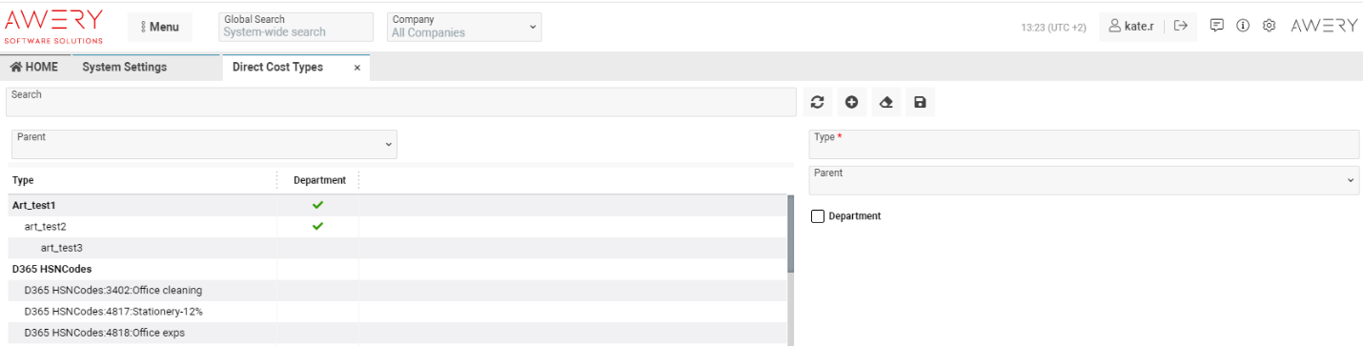Focus the Type required input field

click(1084, 144)
